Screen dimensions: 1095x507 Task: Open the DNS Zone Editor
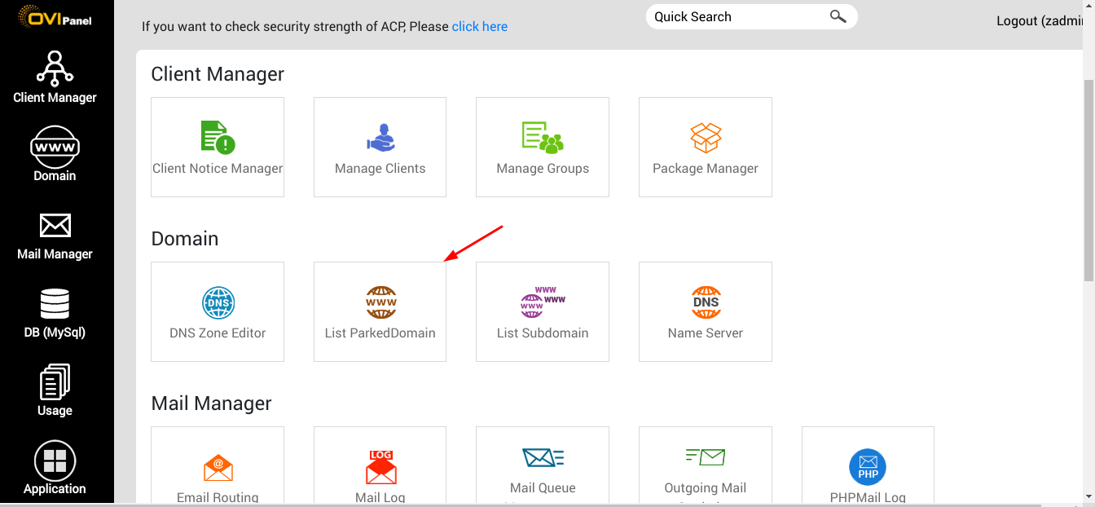tap(218, 312)
